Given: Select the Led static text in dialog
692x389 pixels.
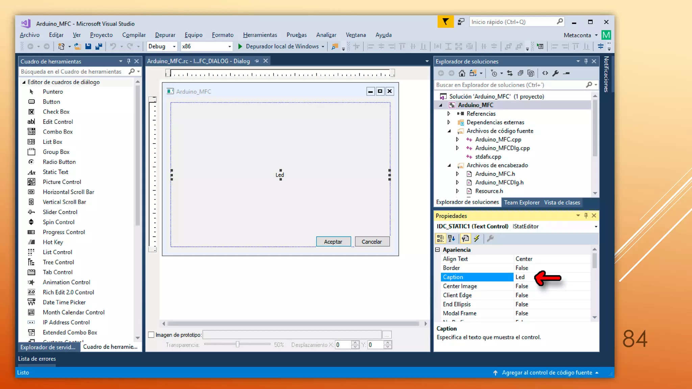Looking at the screenshot, I should click(x=280, y=175).
